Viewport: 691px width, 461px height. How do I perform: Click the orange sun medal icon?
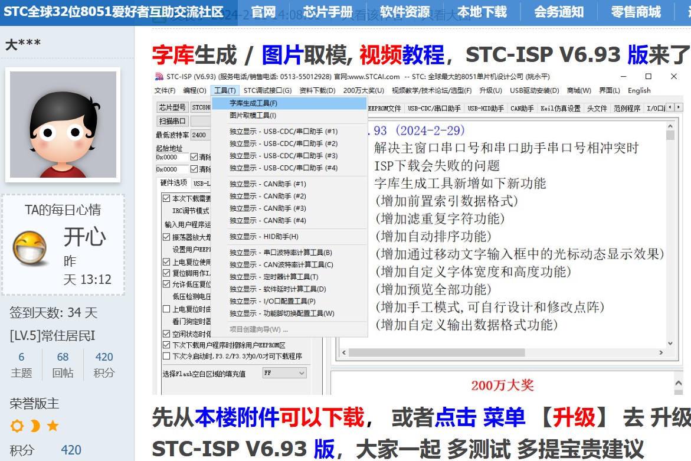pyautogui.click(x=17, y=426)
